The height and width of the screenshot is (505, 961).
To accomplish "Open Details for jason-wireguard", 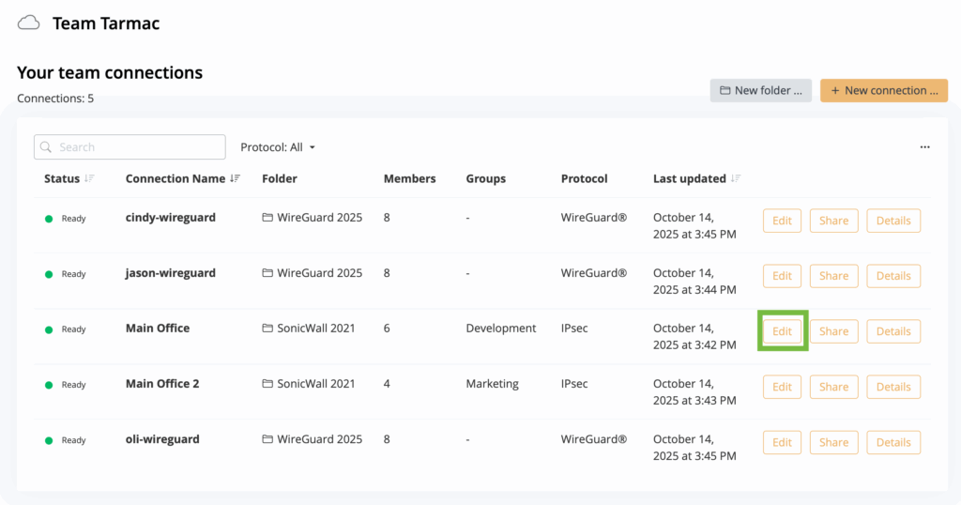I will click(892, 276).
